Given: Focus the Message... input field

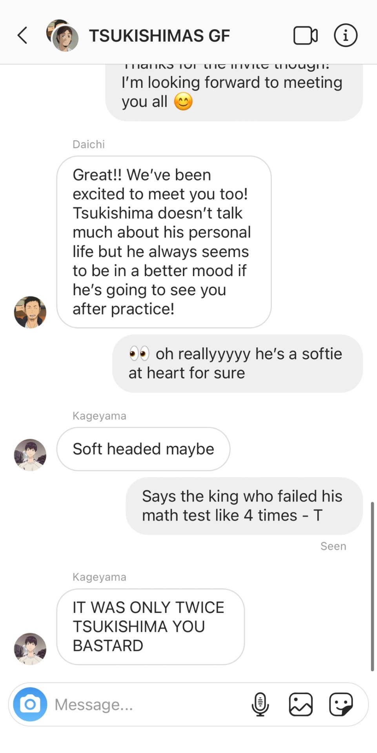Looking at the screenshot, I should point(149,704).
